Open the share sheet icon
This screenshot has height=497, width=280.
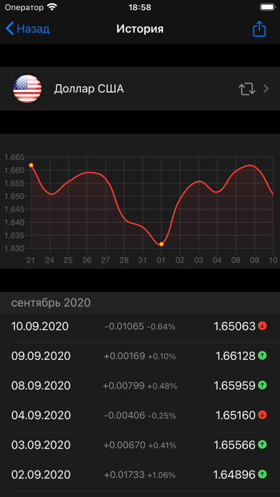259,29
